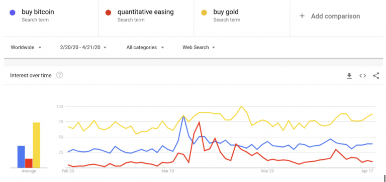Open the 2/20/20 - 4/21/20 date range dropdown
This screenshot has width=386, height=182.
[83, 48]
